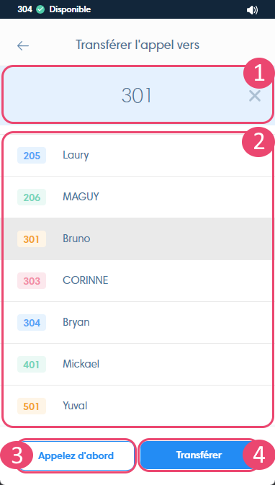The width and height of the screenshot is (275, 485).
Task: Click the orange 501 extension badge
Action: (32, 406)
